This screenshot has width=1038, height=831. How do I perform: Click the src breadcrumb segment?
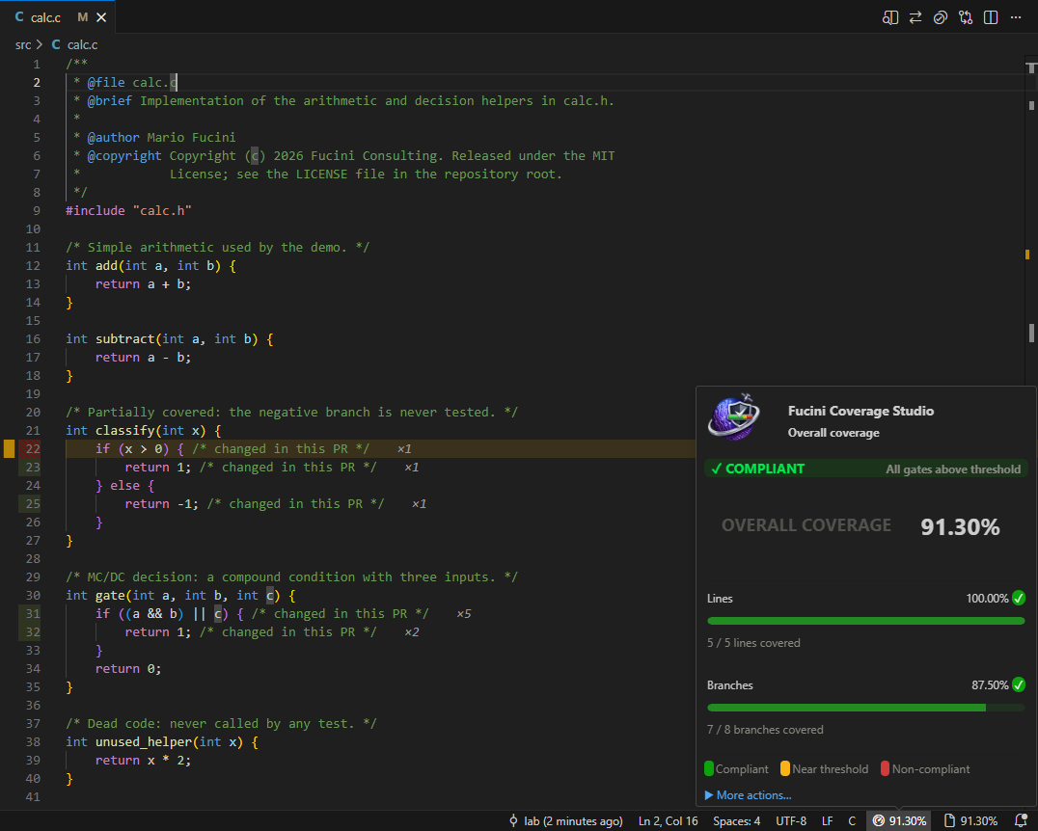[x=23, y=44]
